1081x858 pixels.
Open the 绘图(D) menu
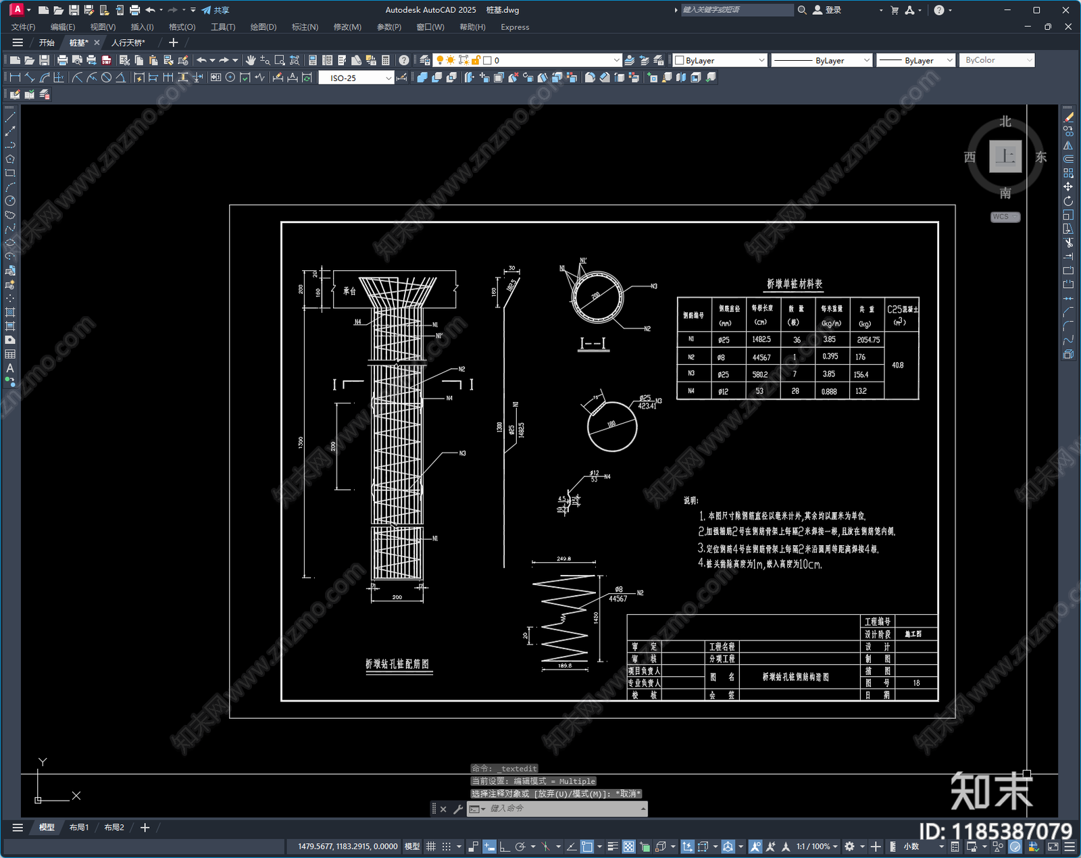coord(263,27)
